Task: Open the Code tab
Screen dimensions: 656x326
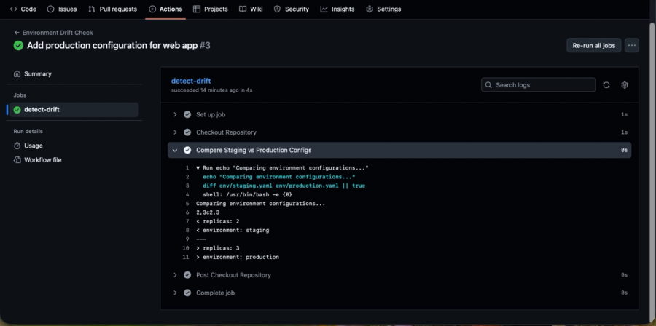Action: [x=23, y=9]
